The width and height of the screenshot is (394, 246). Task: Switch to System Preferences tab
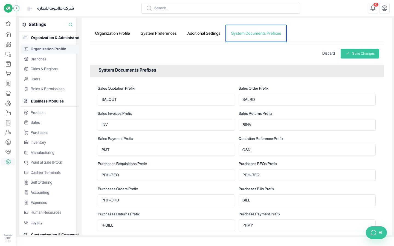coord(159,33)
